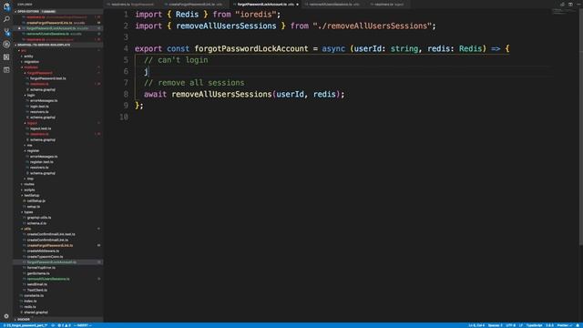
Task: Open the Search view in activity bar
Action: click(6, 19)
